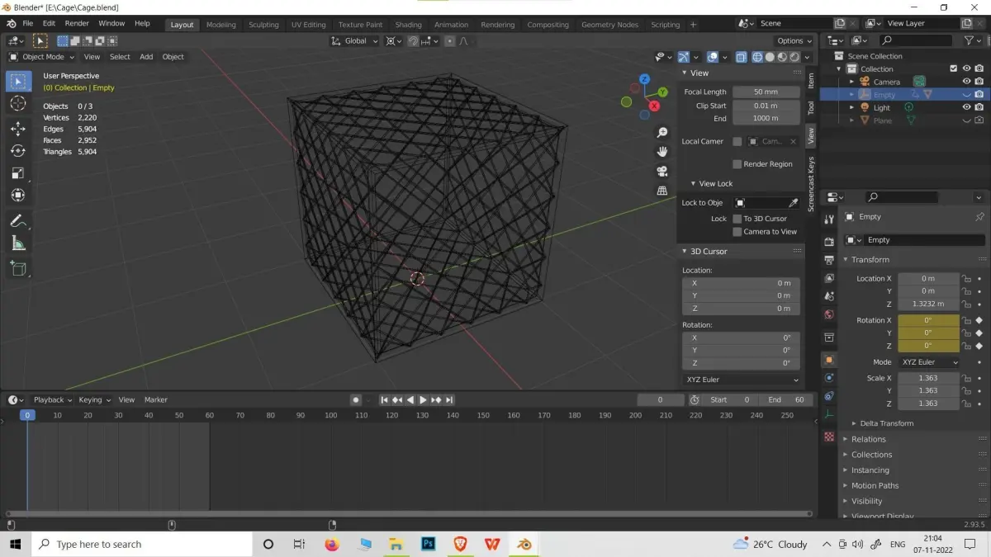Disable the Plane in renders
Viewport: 991px width, 557px height.
click(x=979, y=120)
